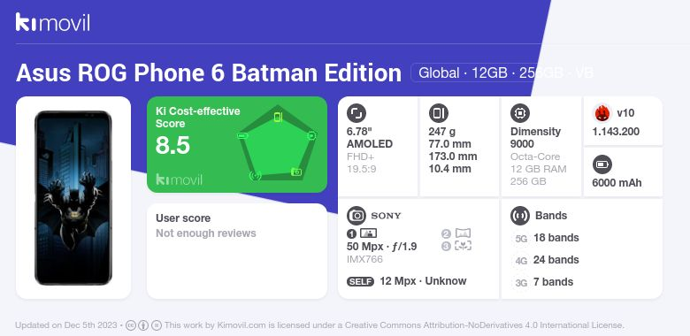Click the processor chip icon above Dimensity
Screen dimensions: 690x336
pos(520,113)
